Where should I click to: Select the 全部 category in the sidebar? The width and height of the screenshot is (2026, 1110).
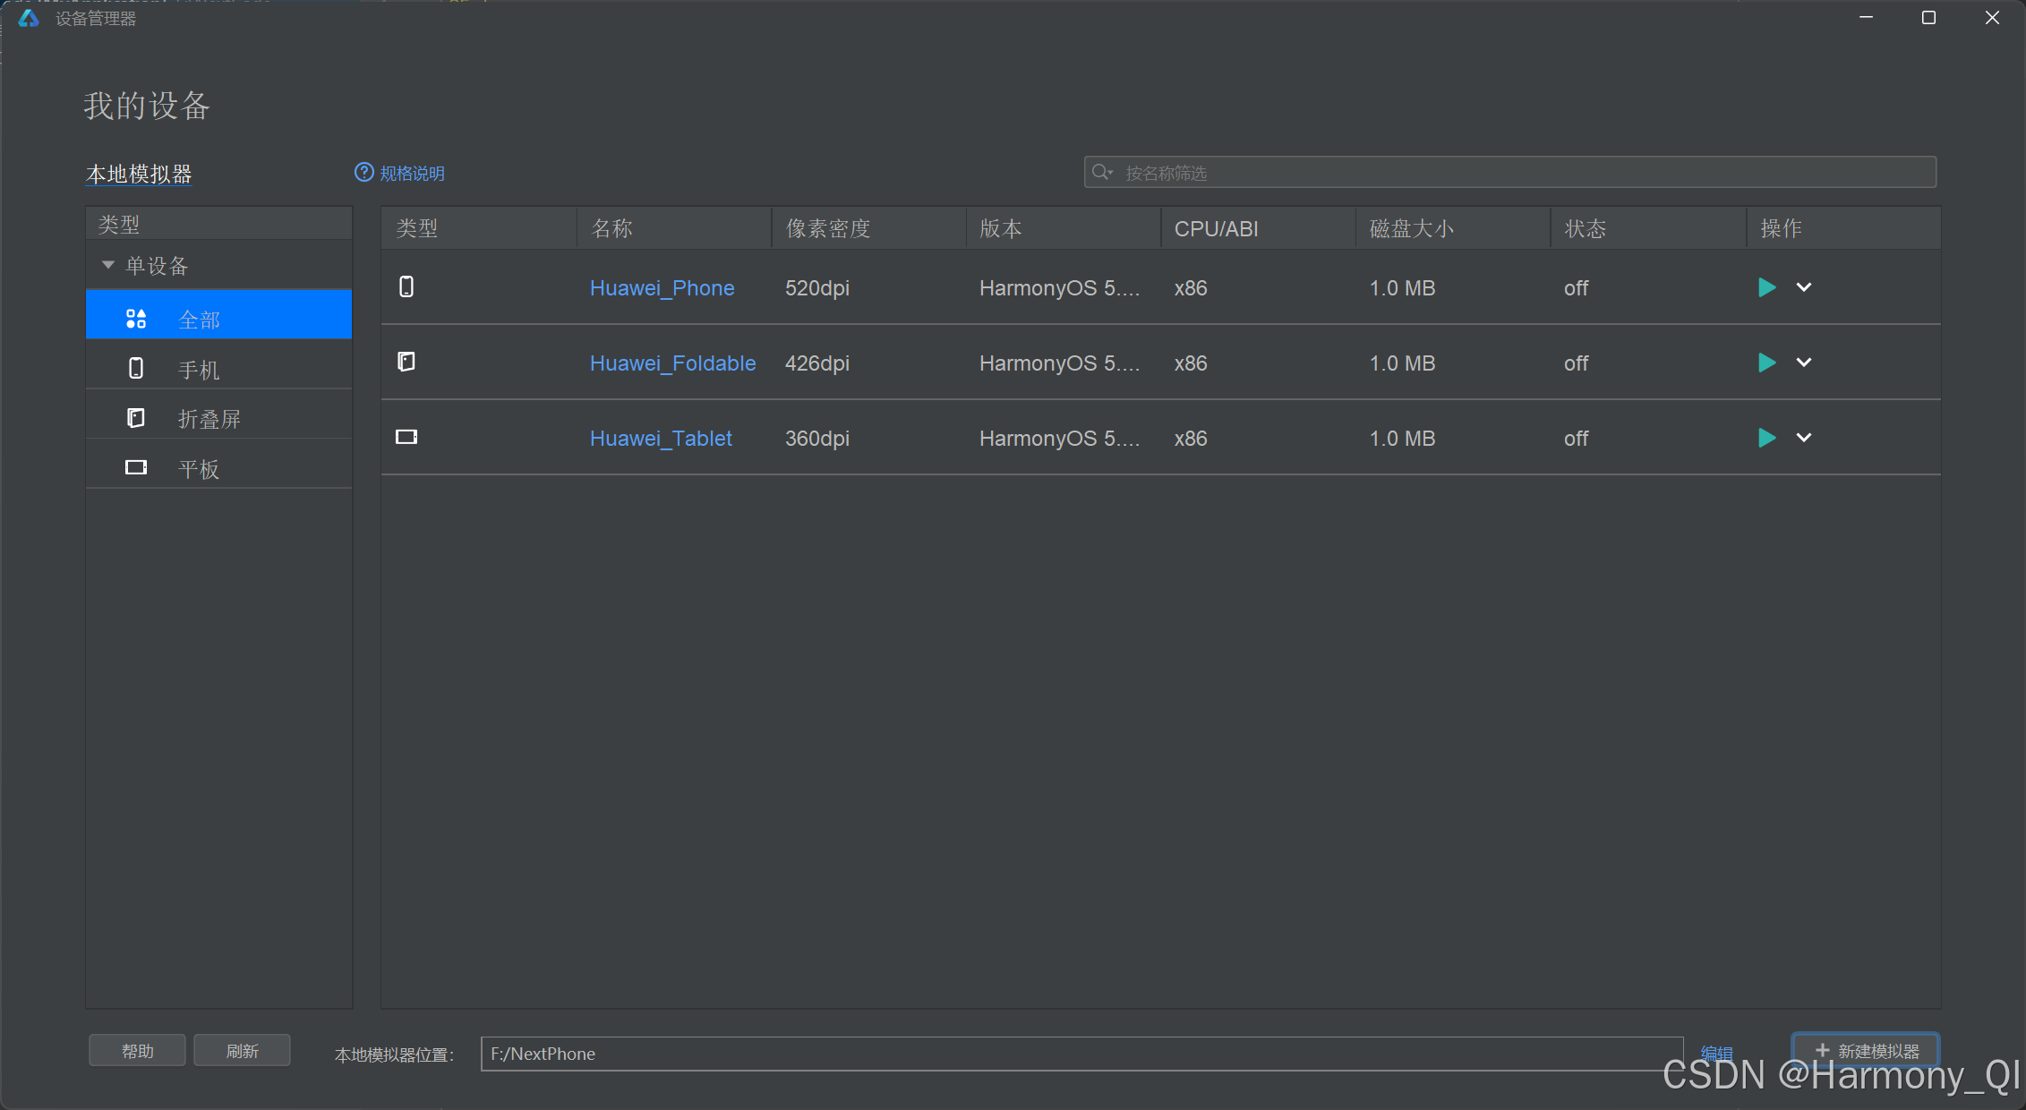[218, 314]
